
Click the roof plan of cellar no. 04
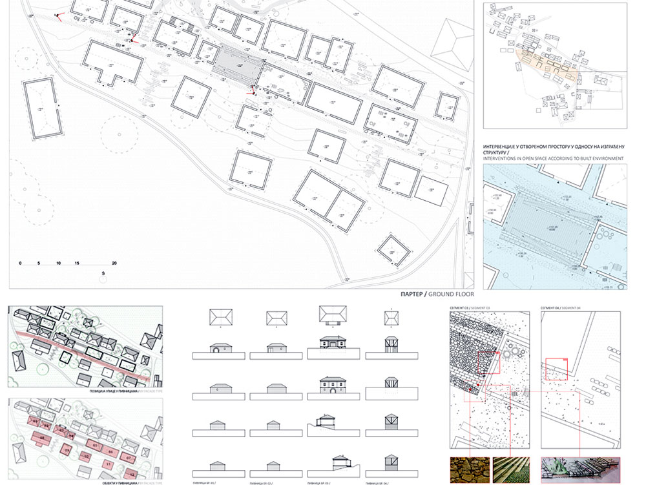click(391, 318)
